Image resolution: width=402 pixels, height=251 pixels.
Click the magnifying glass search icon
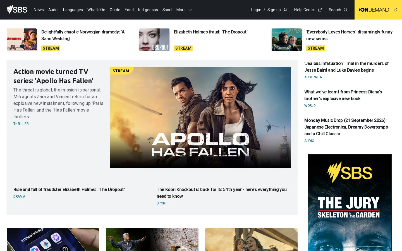[346, 10]
